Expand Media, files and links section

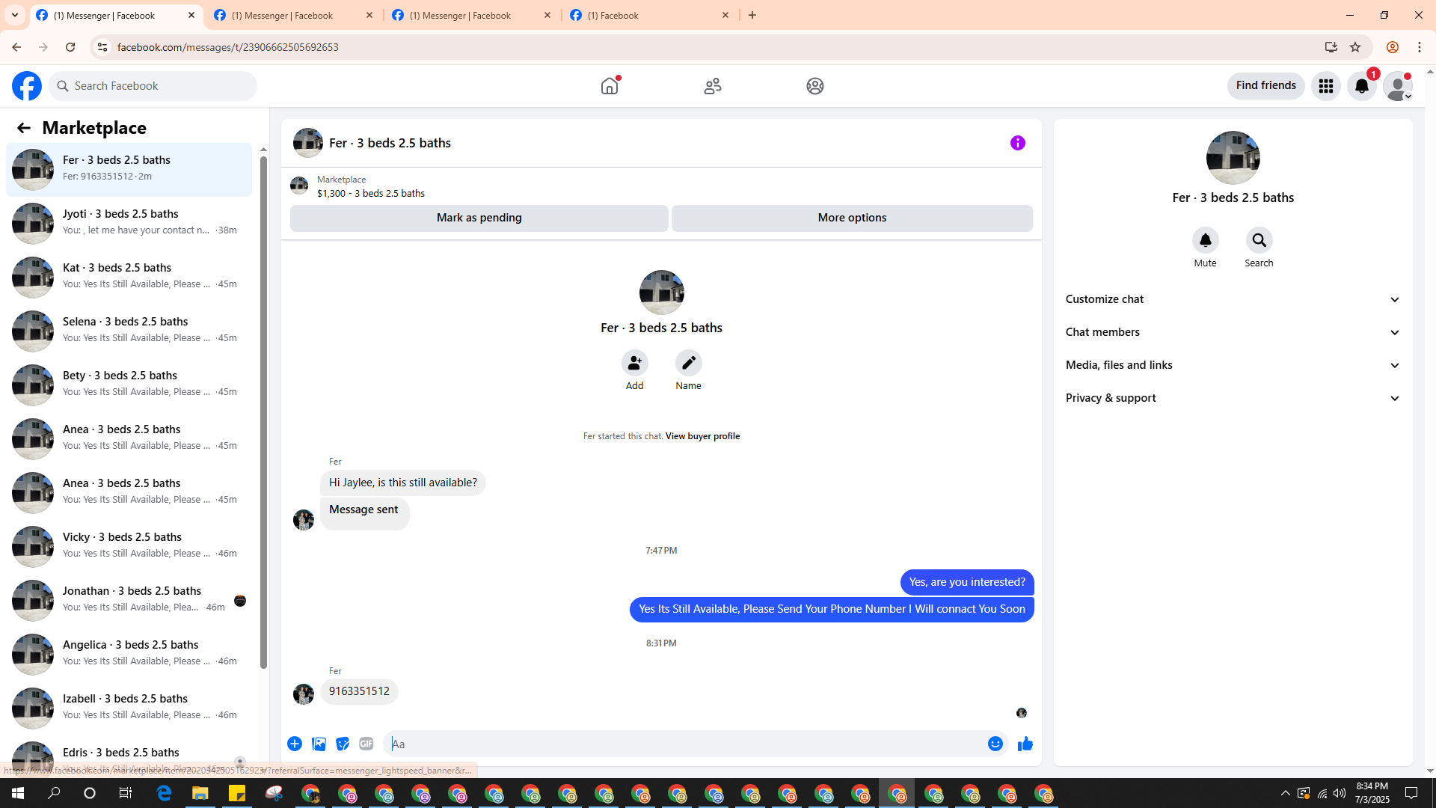pyautogui.click(x=1233, y=365)
